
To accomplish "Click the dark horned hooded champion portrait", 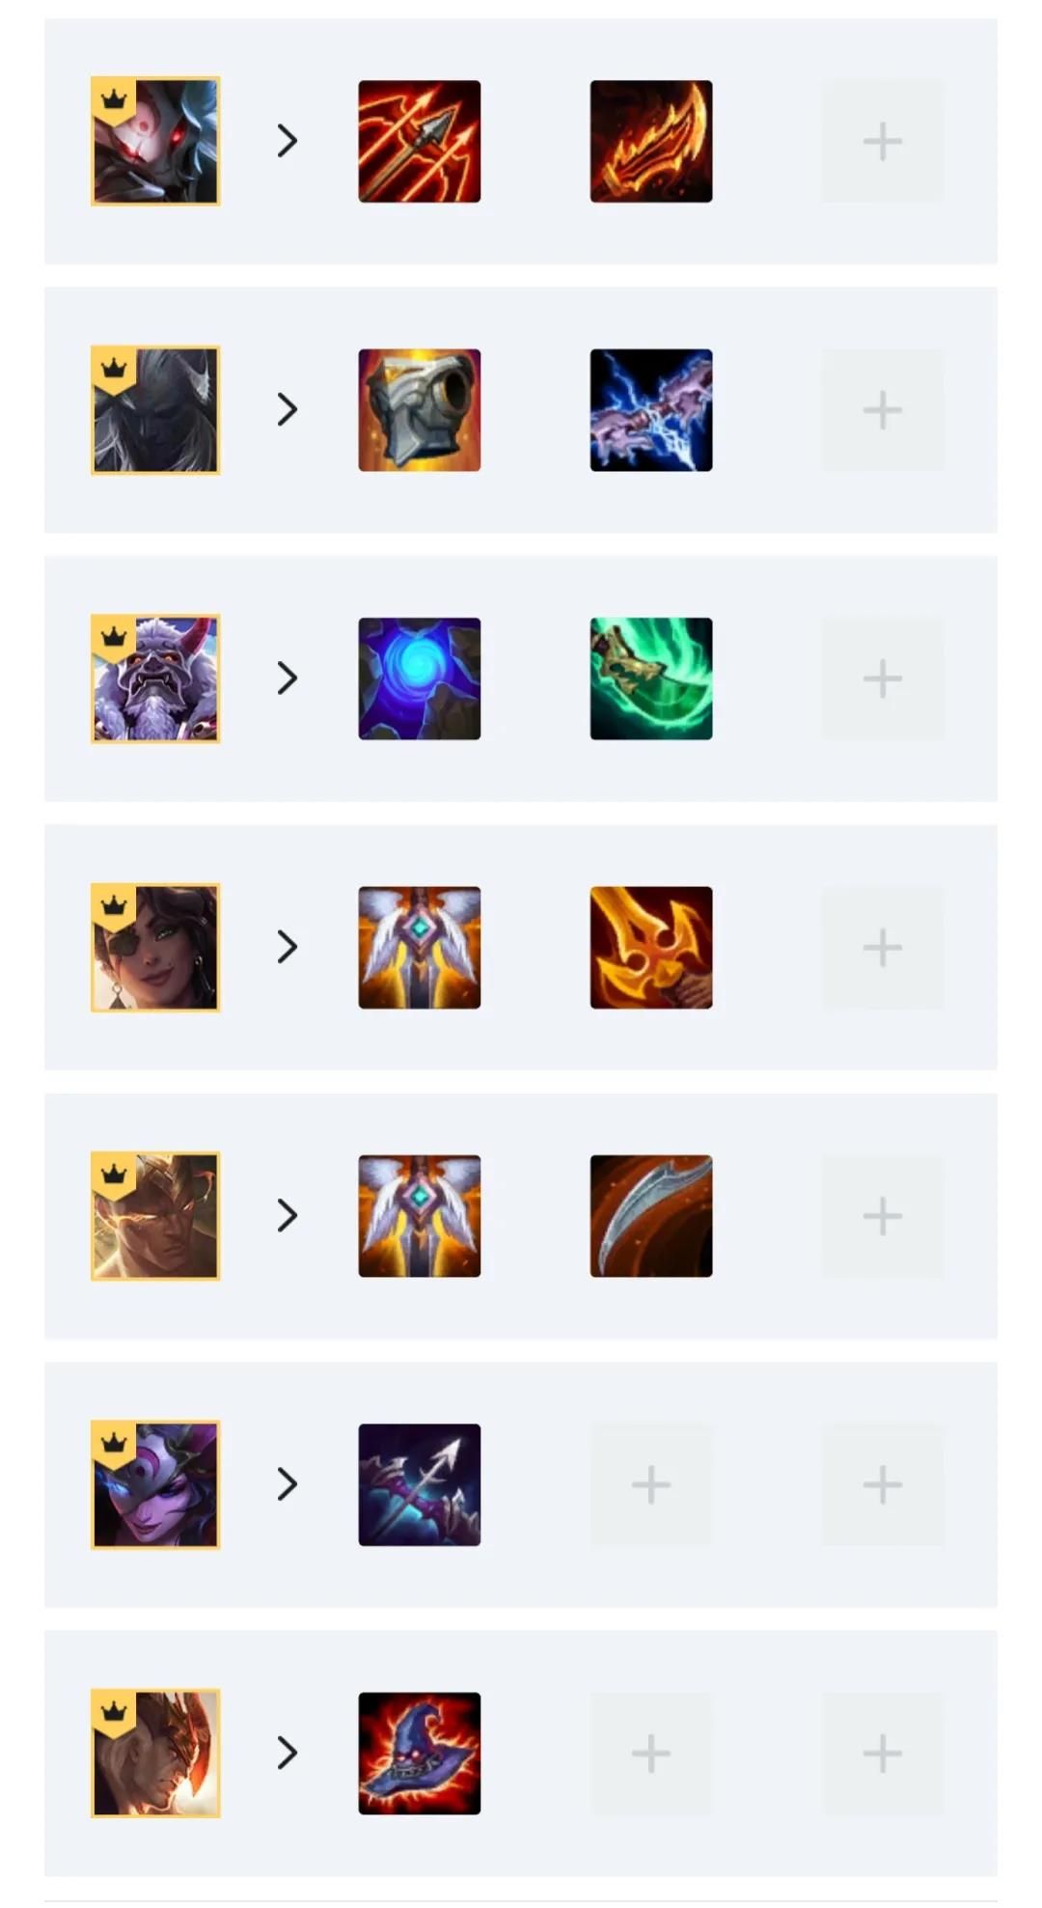I will tap(155, 410).
